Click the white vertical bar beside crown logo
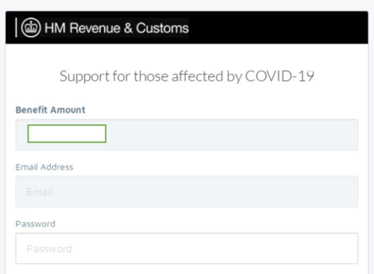Image resolution: width=374 pixels, height=274 pixels. [16, 28]
